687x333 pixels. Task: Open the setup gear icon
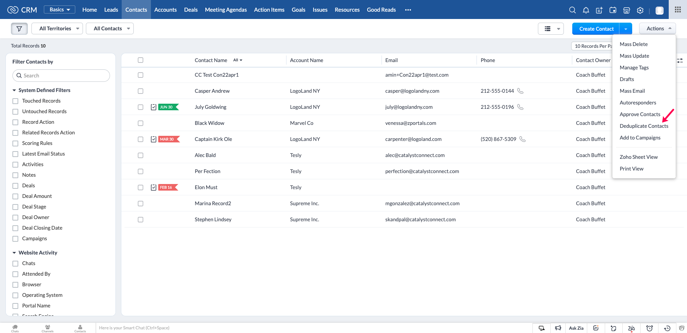(x=640, y=10)
